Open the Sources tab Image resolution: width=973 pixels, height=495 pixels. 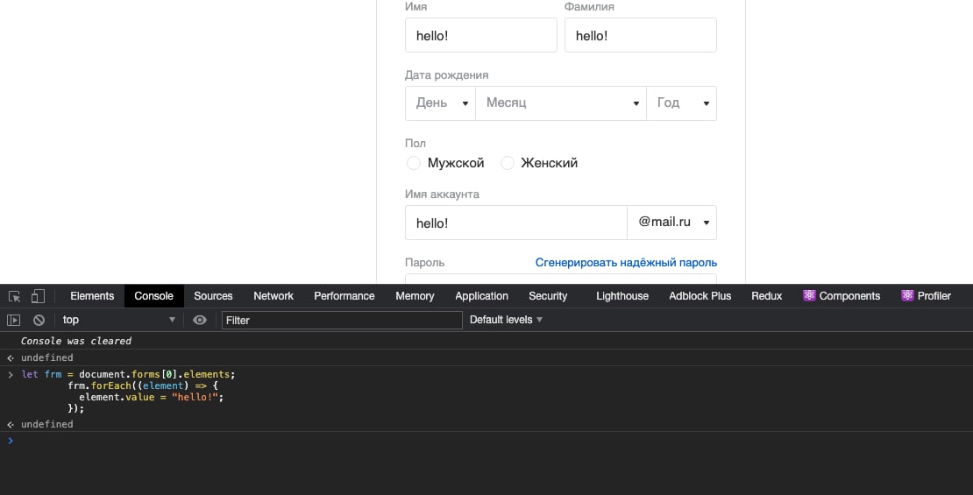tap(213, 296)
